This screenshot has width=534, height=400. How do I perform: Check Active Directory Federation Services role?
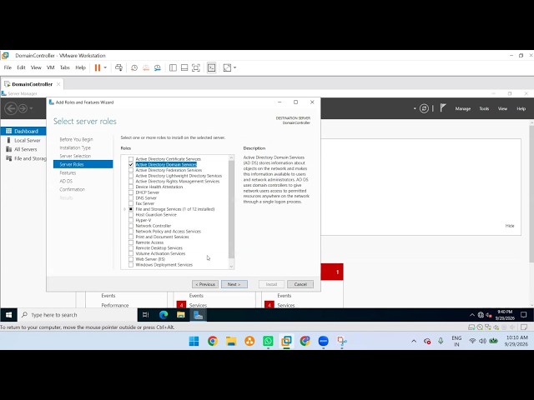click(x=131, y=170)
